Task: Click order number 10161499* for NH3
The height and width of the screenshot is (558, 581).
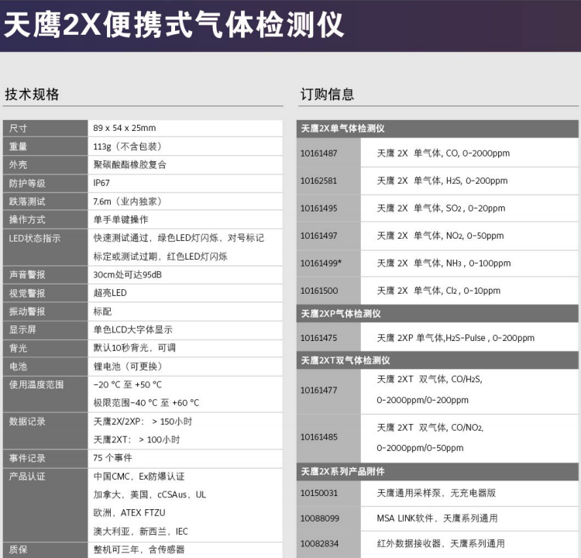Action: point(321,263)
